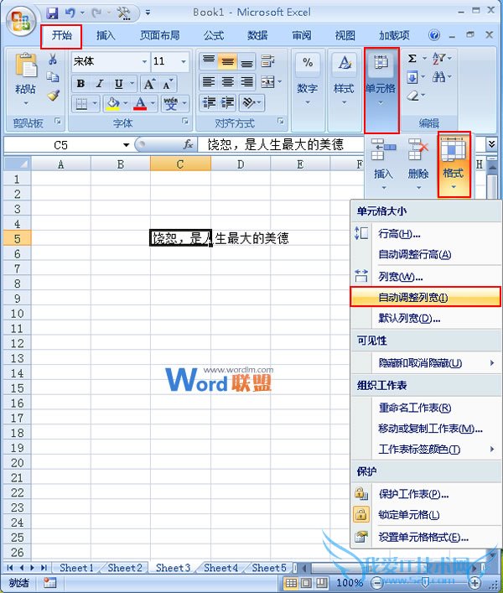Open the 视图 (View) tab

pos(345,35)
